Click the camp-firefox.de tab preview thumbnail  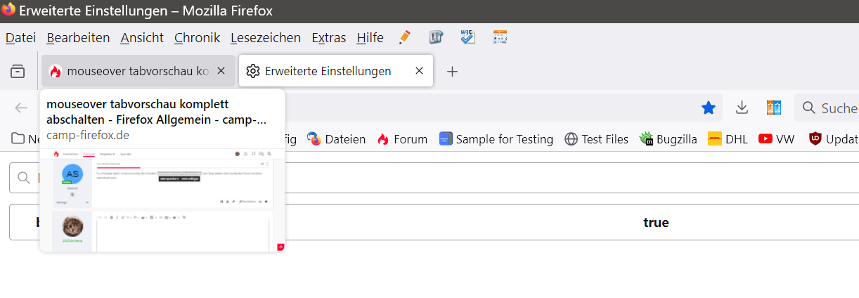[x=162, y=200]
